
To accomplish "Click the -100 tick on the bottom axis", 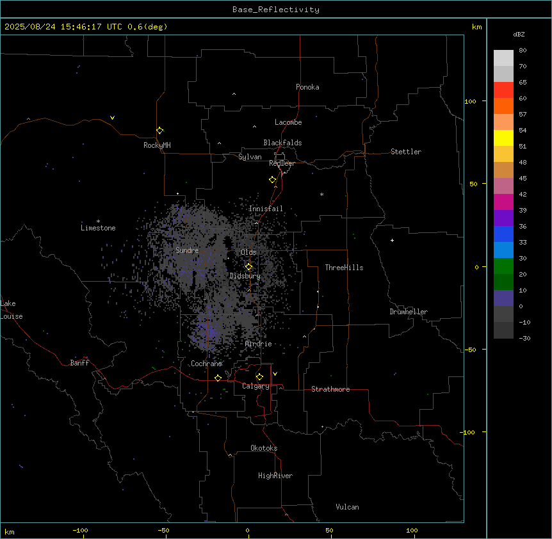I will click(x=81, y=530).
